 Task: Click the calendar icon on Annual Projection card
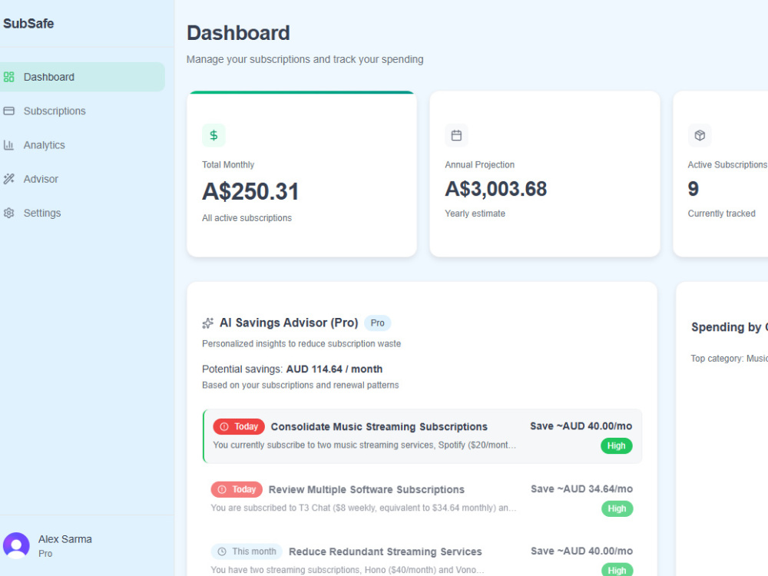(456, 135)
